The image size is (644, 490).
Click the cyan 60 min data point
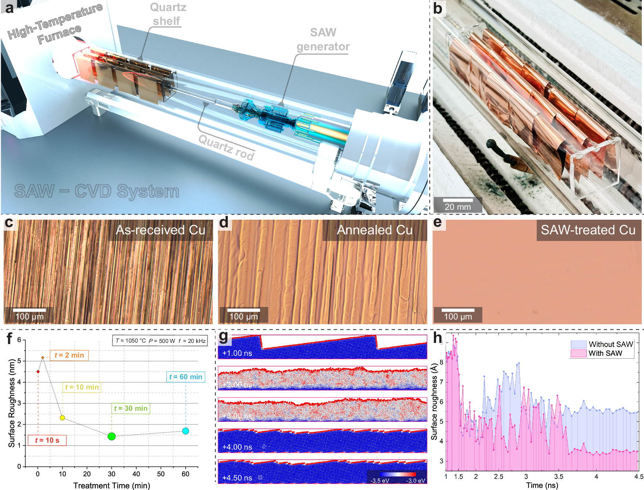point(186,431)
